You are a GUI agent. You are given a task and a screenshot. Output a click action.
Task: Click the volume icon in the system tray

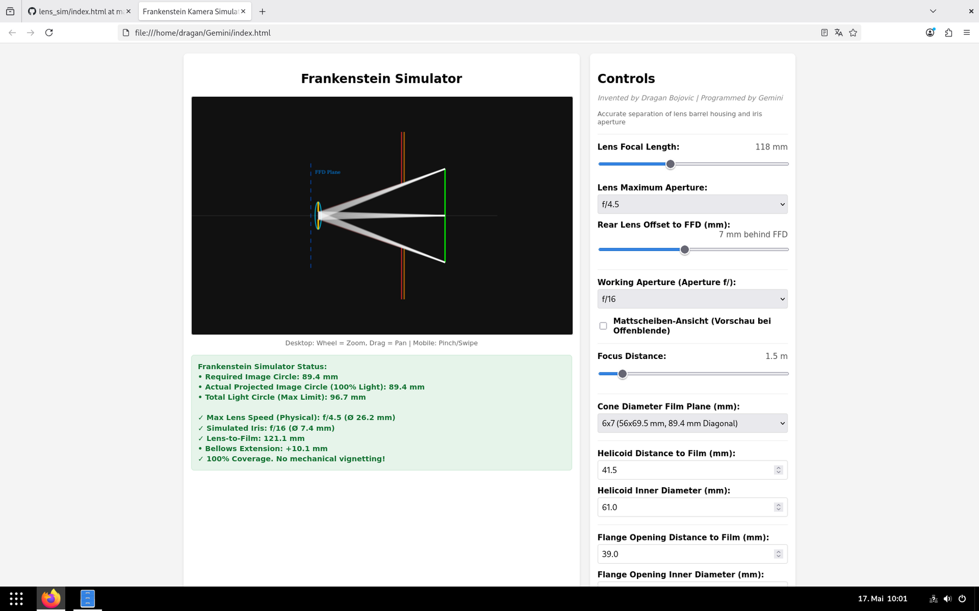[947, 599]
